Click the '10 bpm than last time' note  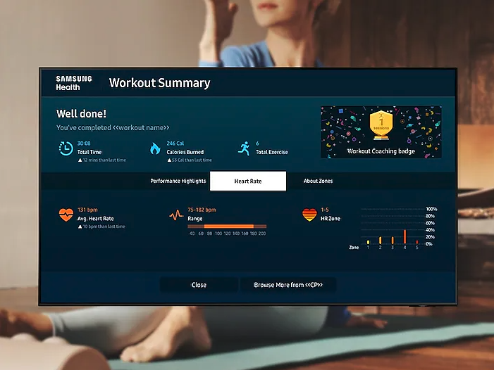click(101, 227)
